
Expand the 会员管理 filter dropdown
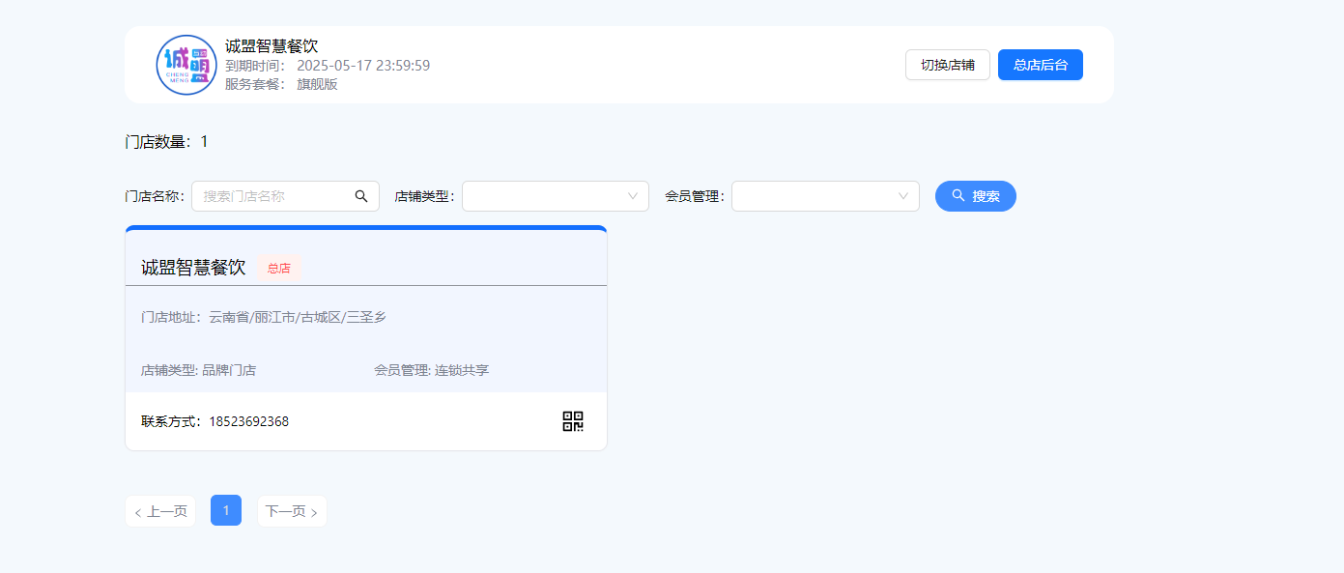tap(824, 196)
